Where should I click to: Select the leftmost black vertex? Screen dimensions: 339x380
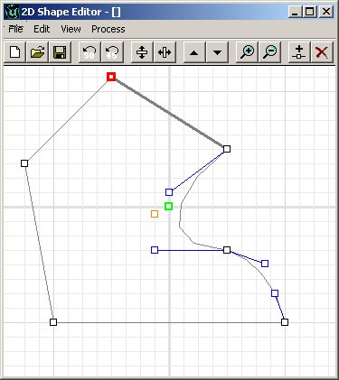(24, 163)
